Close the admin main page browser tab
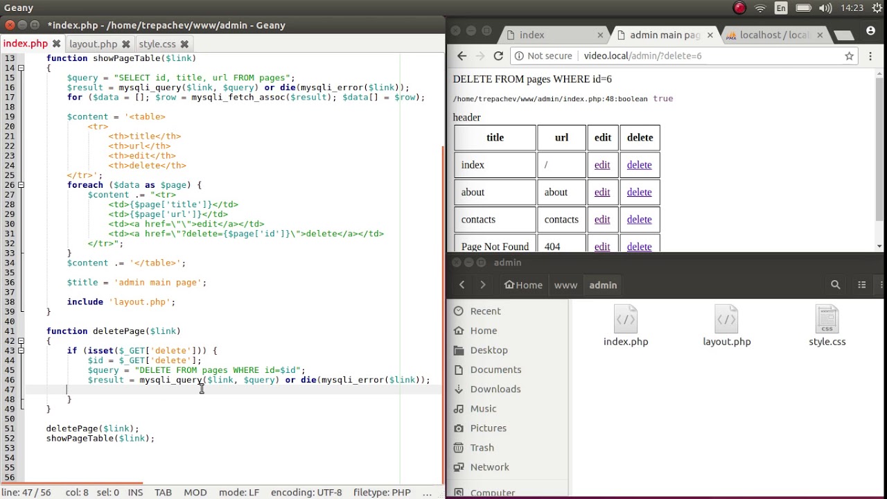This screenshot has height=499, width=887. tap(710, 35)
